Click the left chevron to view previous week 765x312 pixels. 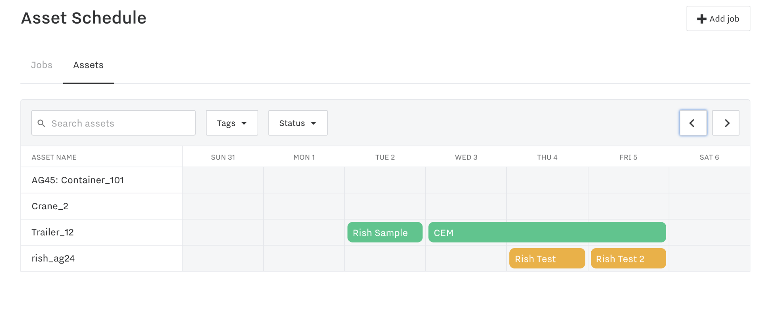pyautogui.click(x=693, y=123)
